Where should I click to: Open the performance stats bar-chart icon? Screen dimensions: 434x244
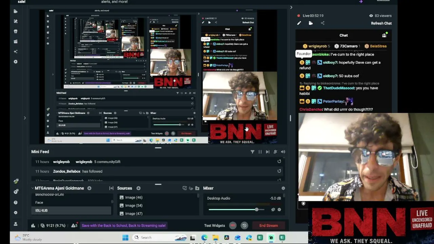click(x=33, y=225)
